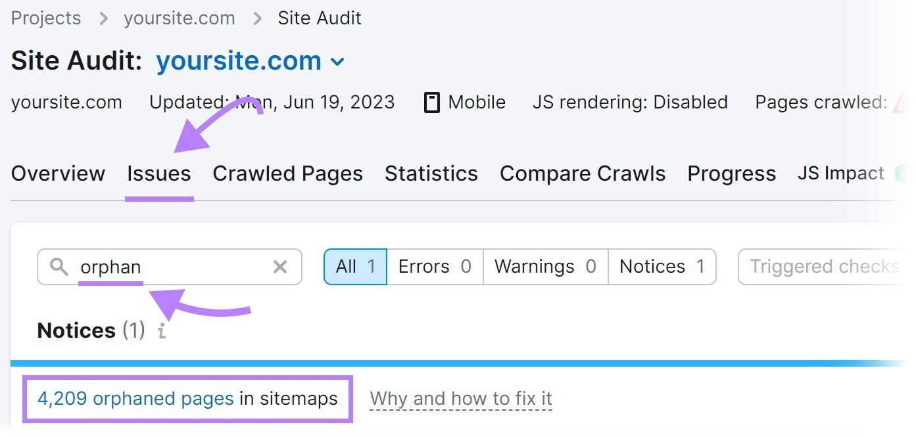Screen dimensions: 916x437
Task: Clear the orphan search using the X icon
Action: (280, 267)
